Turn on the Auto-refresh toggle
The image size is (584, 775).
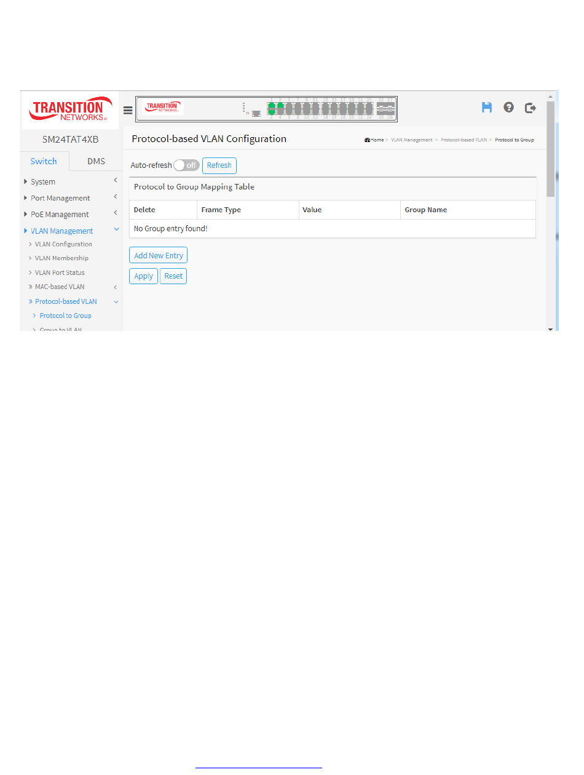coord(186,165)
